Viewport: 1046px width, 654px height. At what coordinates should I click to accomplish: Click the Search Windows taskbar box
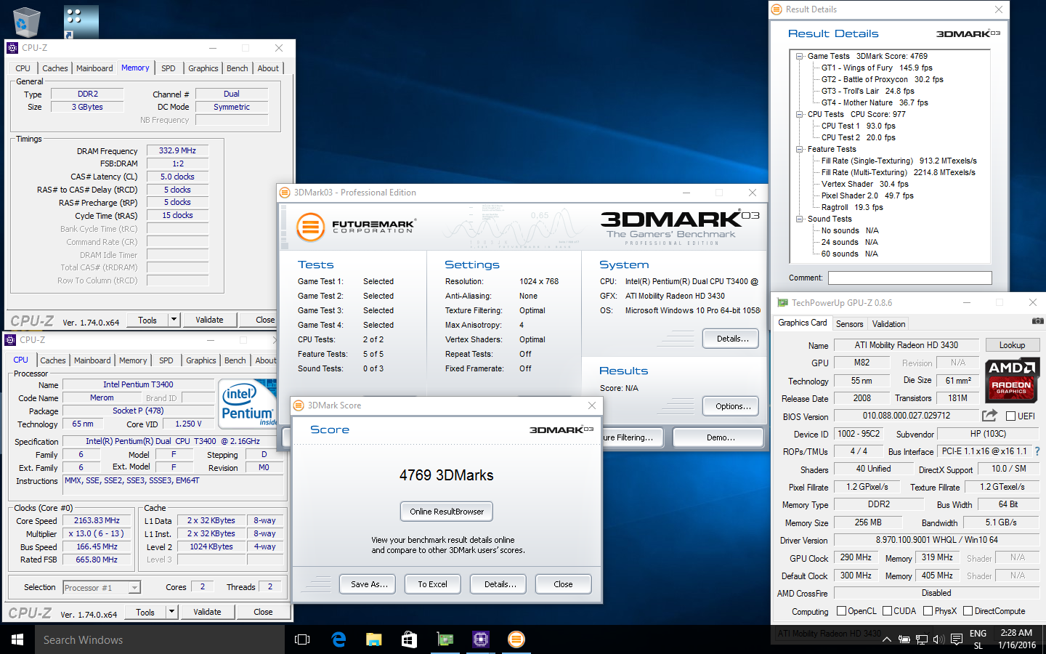[x=160, y=639]
